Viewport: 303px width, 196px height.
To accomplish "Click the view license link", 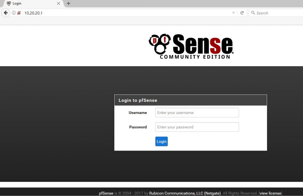I will point(270,193).
